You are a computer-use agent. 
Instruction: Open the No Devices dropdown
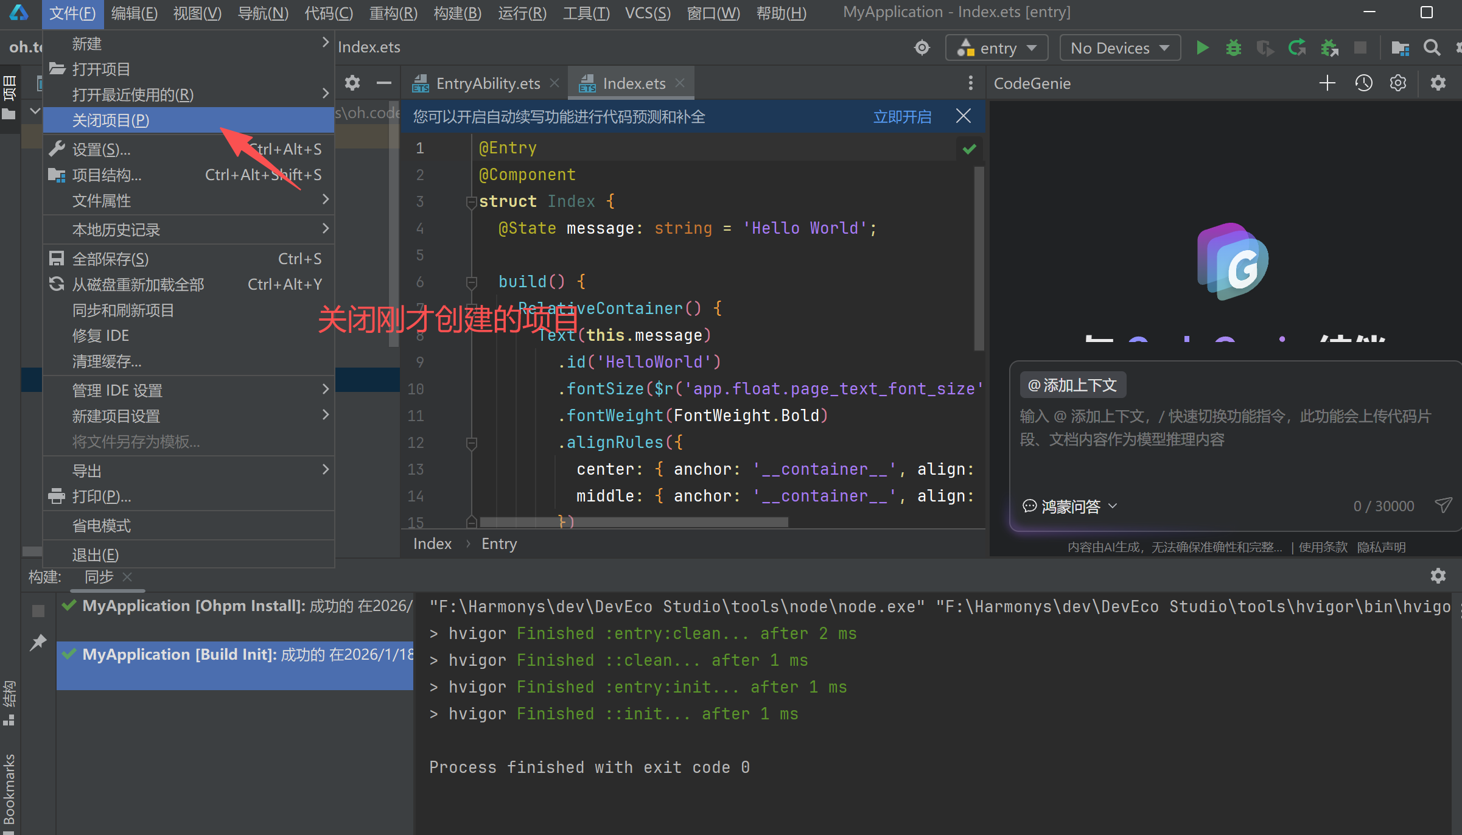point(1119,47)
